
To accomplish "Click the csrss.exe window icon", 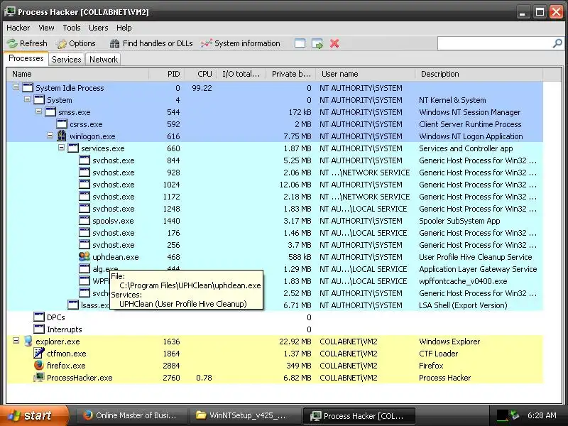I will coord(62,124).
